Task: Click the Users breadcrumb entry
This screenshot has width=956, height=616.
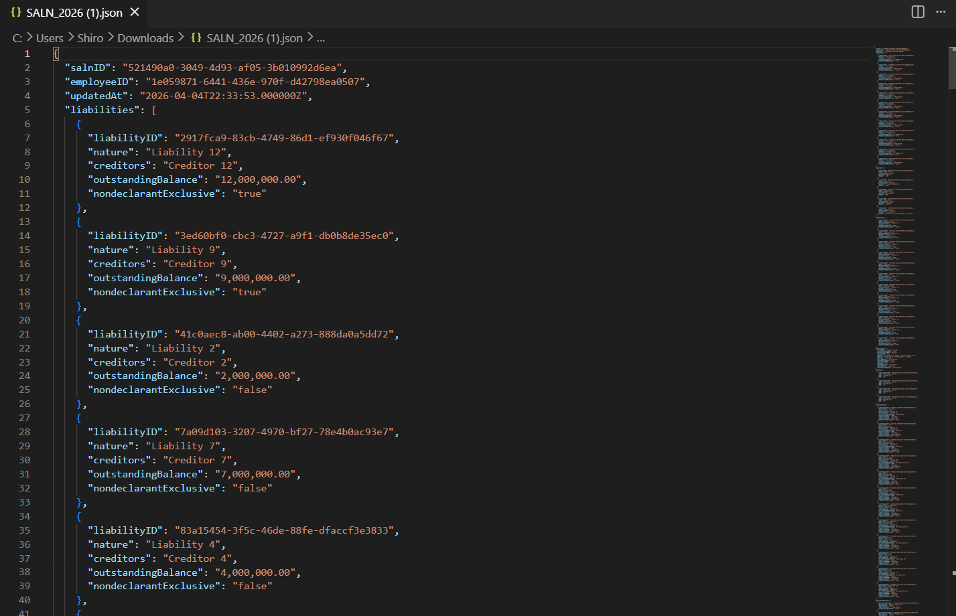Action: tap(50, 38)
